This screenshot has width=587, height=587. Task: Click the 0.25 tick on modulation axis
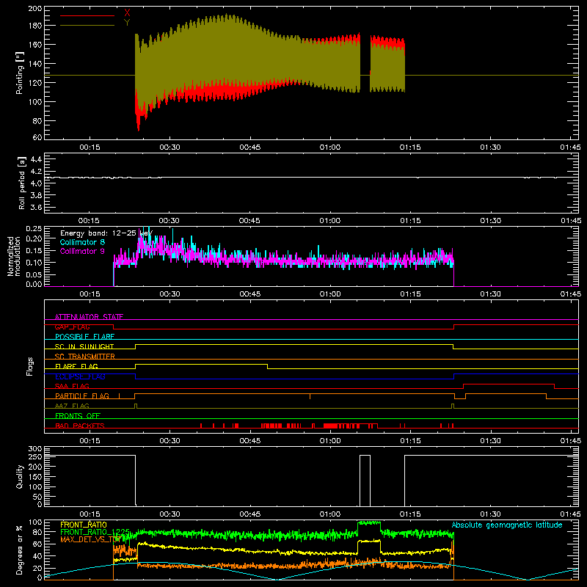click(34, 228)
